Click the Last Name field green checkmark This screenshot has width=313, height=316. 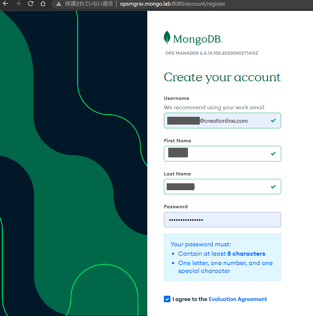pos(273,187)
